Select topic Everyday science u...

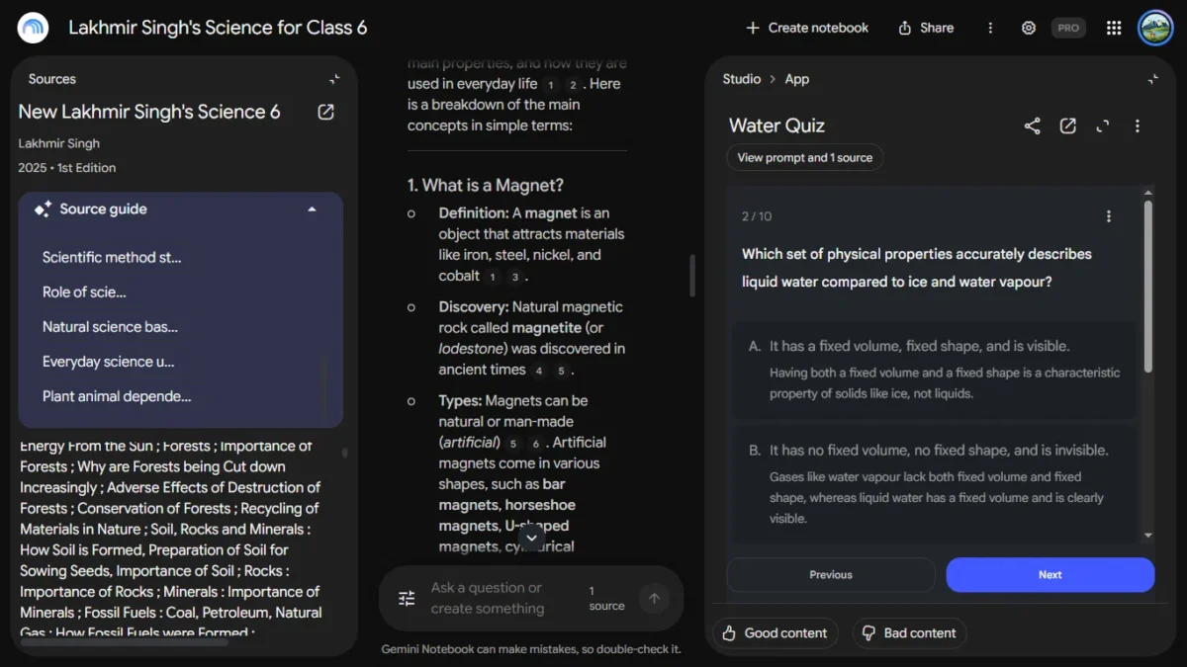108,361
